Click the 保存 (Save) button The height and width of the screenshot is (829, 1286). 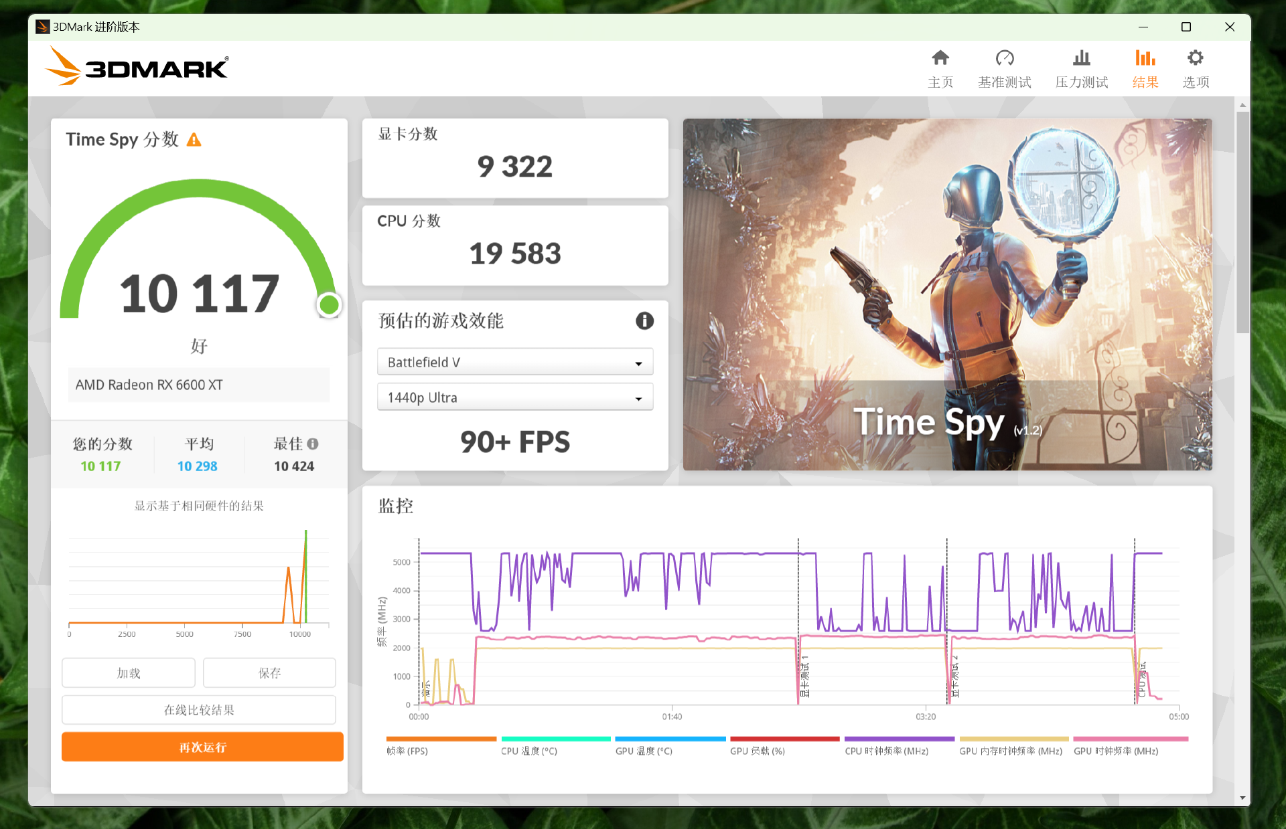(x=269, y=673)
